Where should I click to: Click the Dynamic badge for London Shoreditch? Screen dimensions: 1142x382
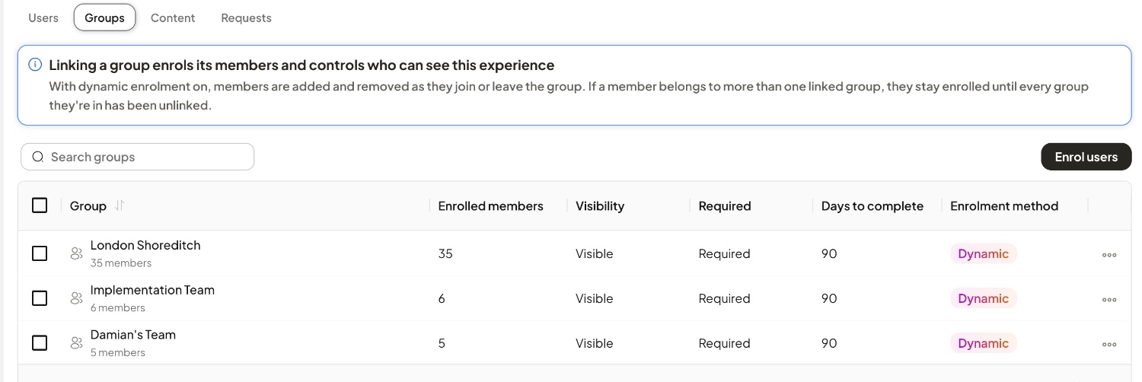tap(983, 254)
